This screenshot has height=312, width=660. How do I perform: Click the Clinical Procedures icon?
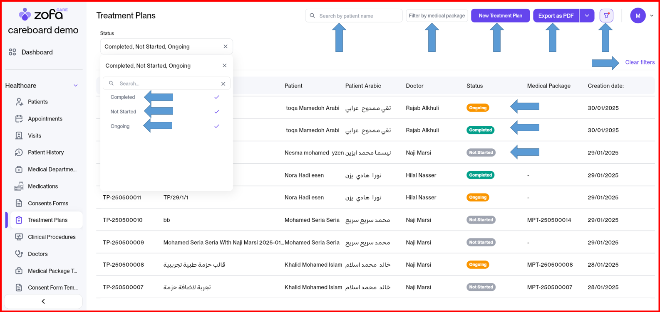pos(19,237)
